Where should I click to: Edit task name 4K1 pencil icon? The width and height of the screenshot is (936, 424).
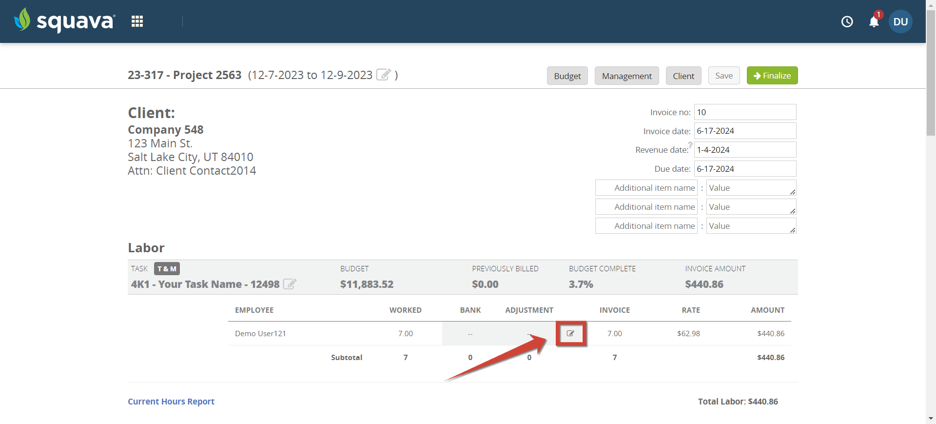290,283
